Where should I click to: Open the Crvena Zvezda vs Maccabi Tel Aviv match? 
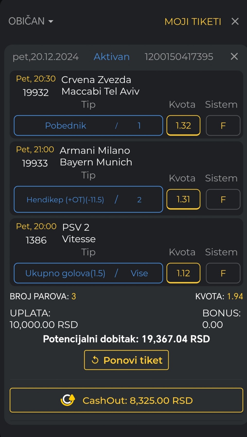[x=100, y=85]
